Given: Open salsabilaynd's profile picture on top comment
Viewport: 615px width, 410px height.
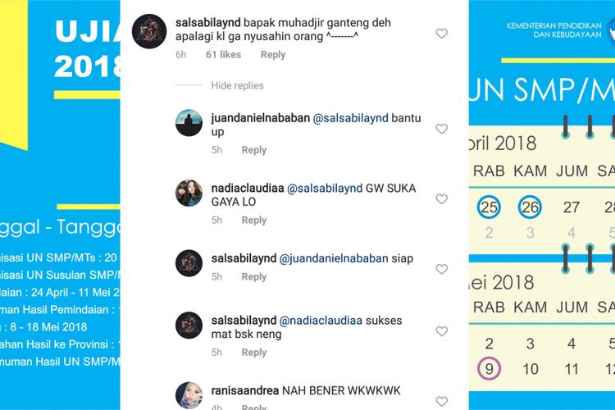Looking at the screenshot, I should (x=149, y=31).
